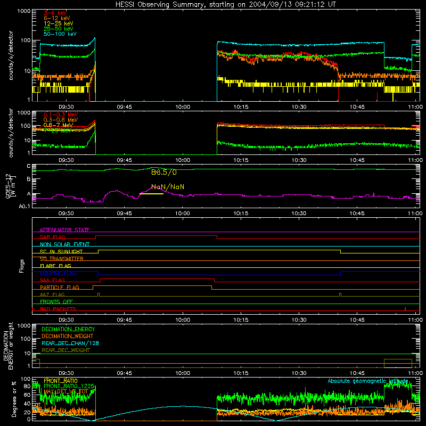Click the Degrees or % axis label
The height and width of the screenshot is (426, 426).
(x=14, y=399)
